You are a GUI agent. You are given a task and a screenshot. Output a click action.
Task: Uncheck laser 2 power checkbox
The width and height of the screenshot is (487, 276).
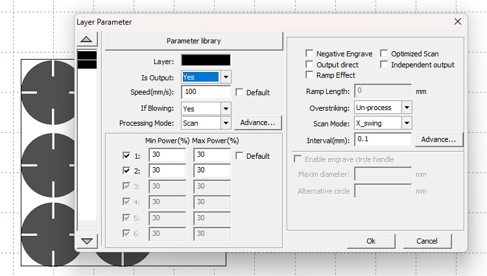pyautogui.click(x=126, y=170)
